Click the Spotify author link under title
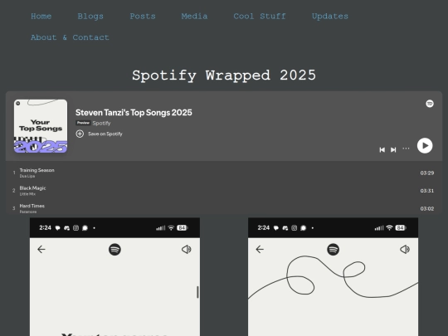The height and width of the screenshot is (336, 448). click(x=101, y=123)
